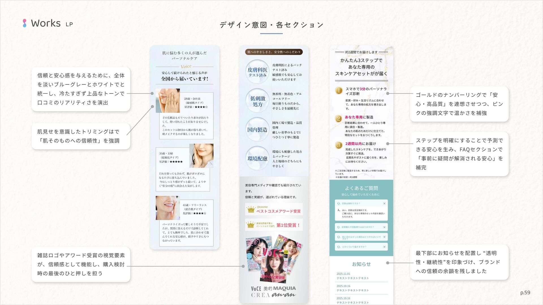The height and width of the screenshot is (305, 543).
Task: Click the 28歳 会社員 reviewer photo
Action: pyautogui.click(x=168, y=101)
